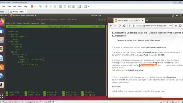Click the Mon 03:04 clock in Ubuntu top bar
The width and height of the screenshot is (183, 103).
[x=96, y=15]
